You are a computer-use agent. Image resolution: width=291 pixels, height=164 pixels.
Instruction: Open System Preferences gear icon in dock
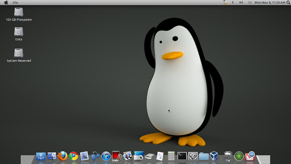193,156
